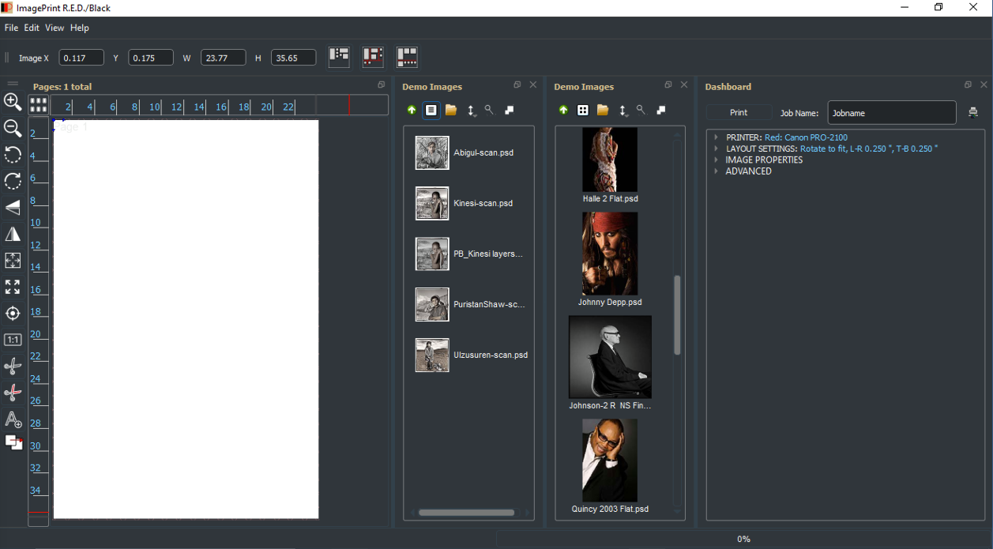Flip image horizontally using mirror icon
The width and height of the screenshot is (993, 549).
coord(13,234)
